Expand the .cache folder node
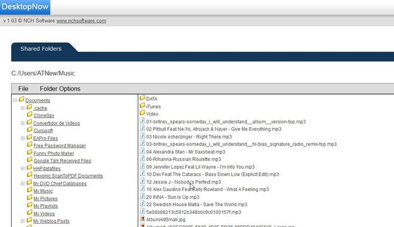This screenshot has height=227, width=394. (23, 108)
